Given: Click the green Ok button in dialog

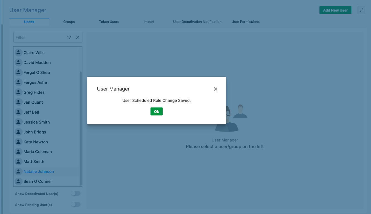Looking at the screenshot, I should point(157,111).
